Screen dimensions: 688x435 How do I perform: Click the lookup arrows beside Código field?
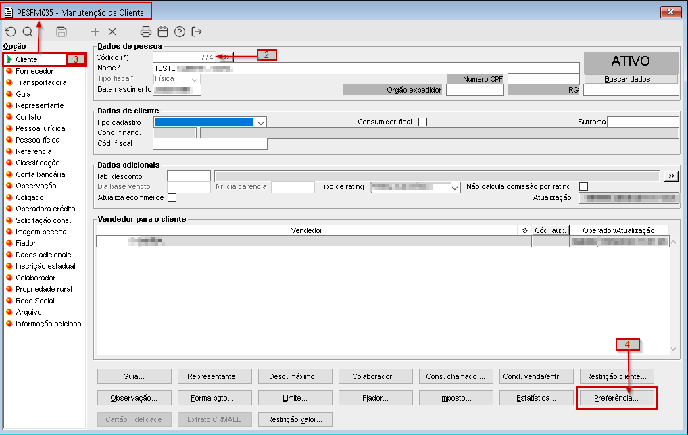pos(226,57)
